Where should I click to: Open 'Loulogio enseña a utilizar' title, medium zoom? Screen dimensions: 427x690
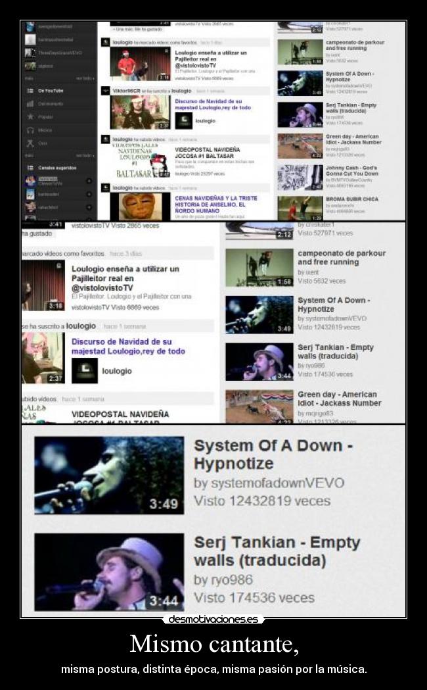pos(125,278)
